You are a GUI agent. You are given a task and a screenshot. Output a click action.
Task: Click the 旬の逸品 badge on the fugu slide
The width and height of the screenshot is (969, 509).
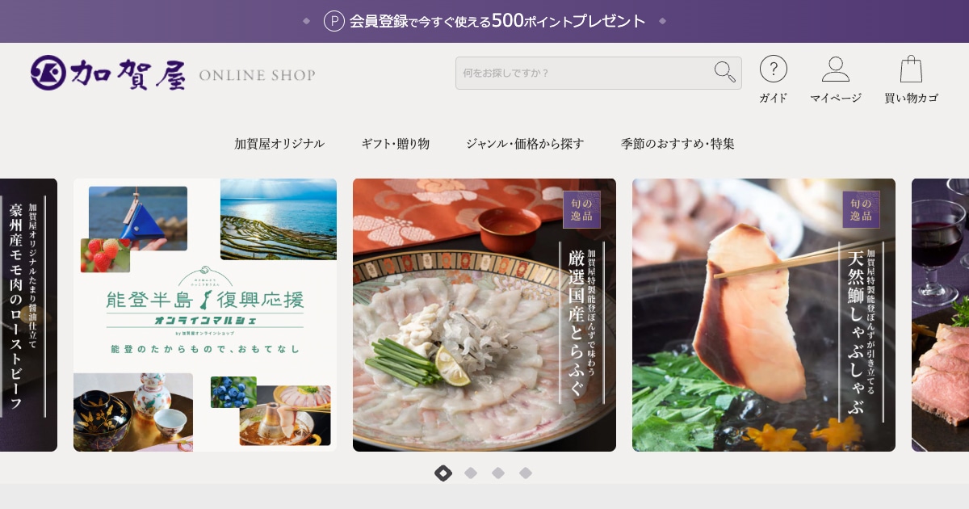point(582,209)
